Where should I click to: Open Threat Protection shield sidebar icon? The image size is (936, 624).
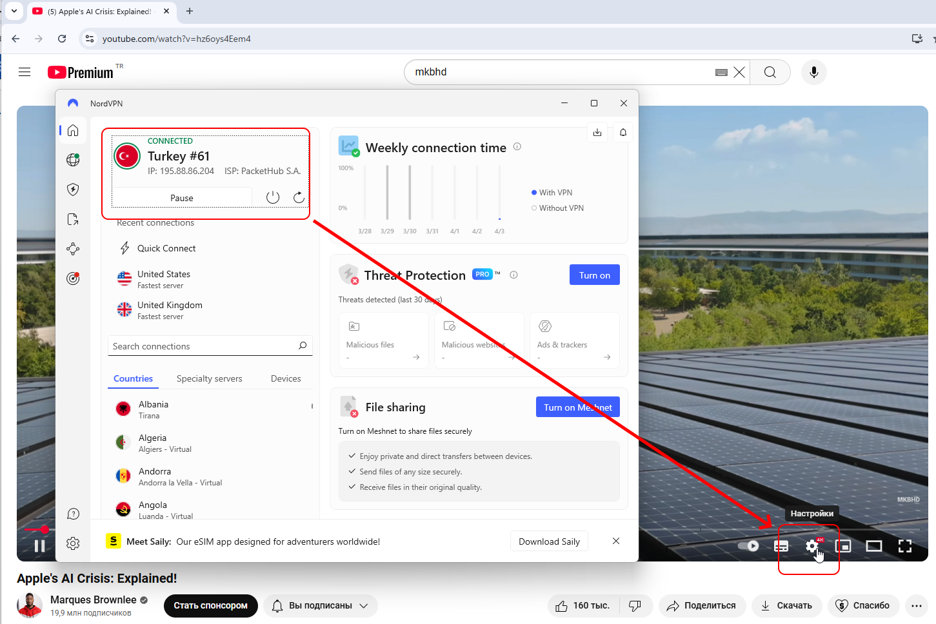73,190
